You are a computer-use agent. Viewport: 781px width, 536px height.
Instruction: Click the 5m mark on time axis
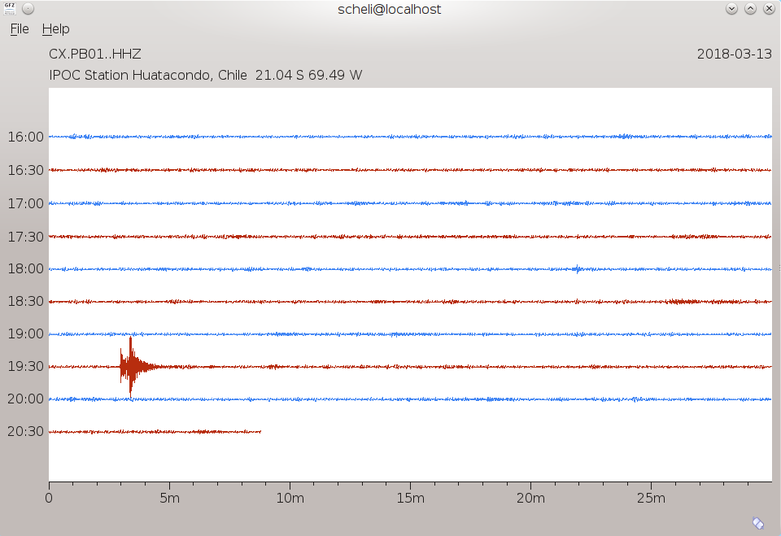169,497
